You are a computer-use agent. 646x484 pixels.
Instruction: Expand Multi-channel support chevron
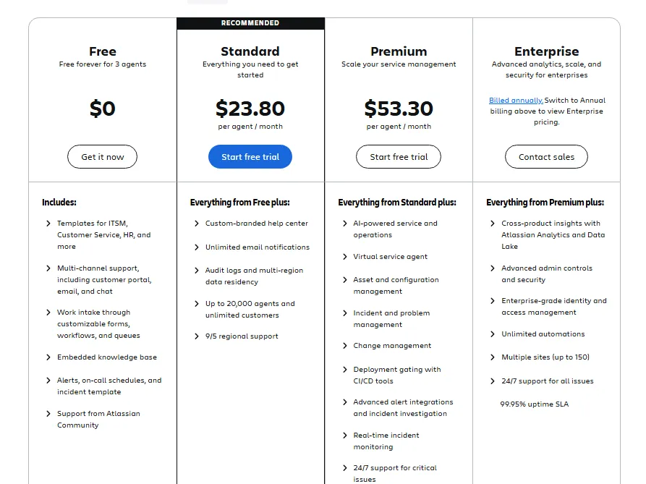[48, 268]
